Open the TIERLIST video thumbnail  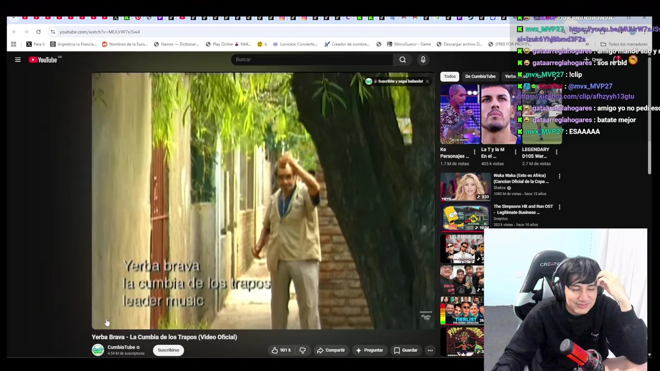click(463, 311)
